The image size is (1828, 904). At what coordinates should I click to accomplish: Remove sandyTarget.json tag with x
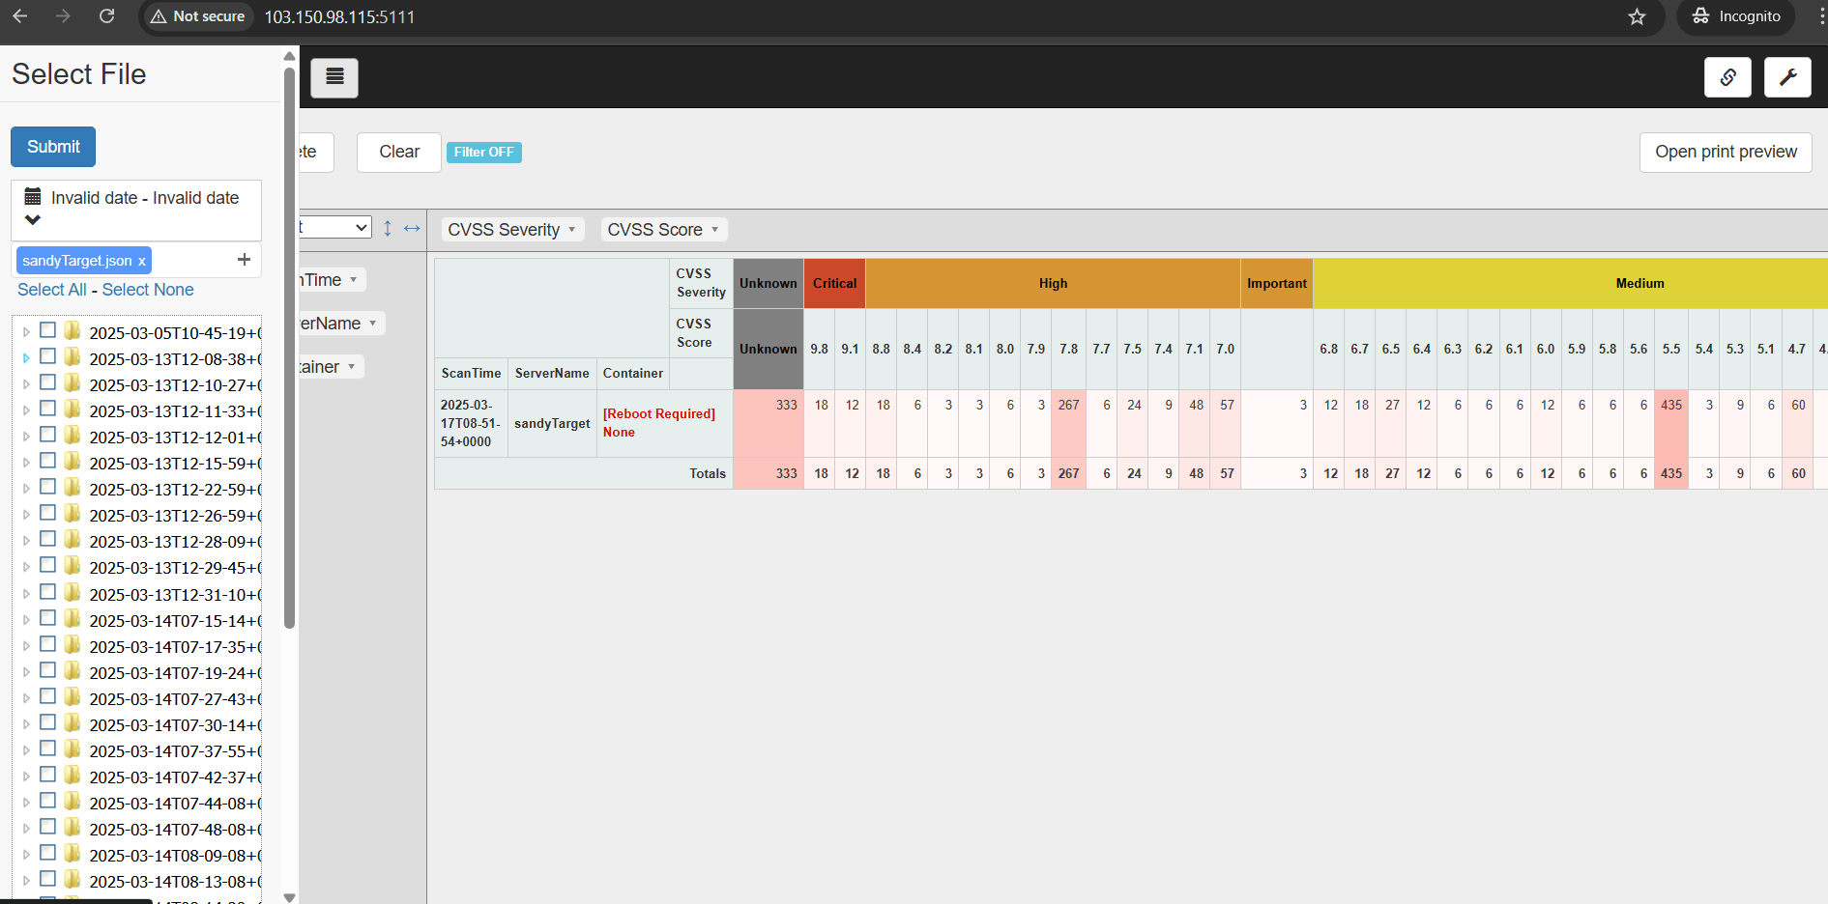click(x=142, y=261)
